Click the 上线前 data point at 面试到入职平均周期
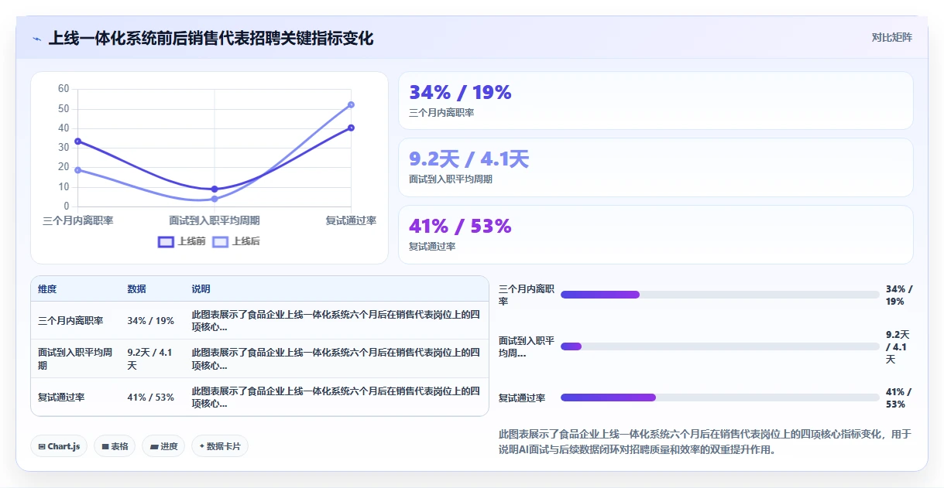This screenshot has height=488, width=944. (x=215, y=189)
